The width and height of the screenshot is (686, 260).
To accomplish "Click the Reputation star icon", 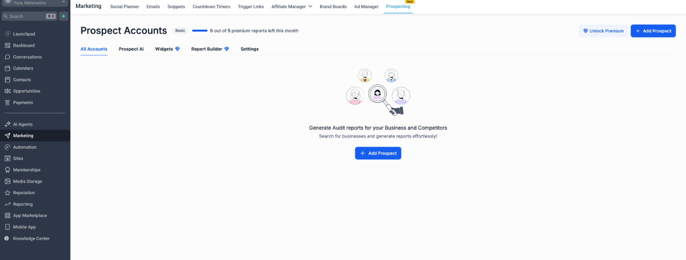I will click(x=7, y=193).
